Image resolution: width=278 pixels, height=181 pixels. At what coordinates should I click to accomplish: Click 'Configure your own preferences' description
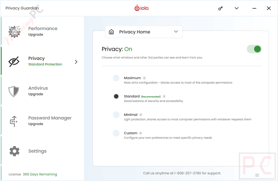pyautogui.click(x=168, y=138)
